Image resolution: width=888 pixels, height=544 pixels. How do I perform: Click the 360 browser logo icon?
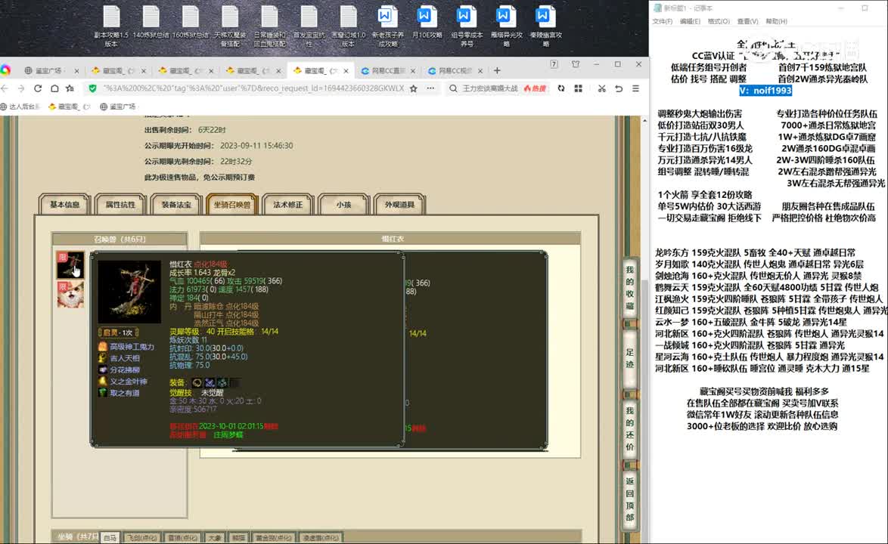(5, 70)
